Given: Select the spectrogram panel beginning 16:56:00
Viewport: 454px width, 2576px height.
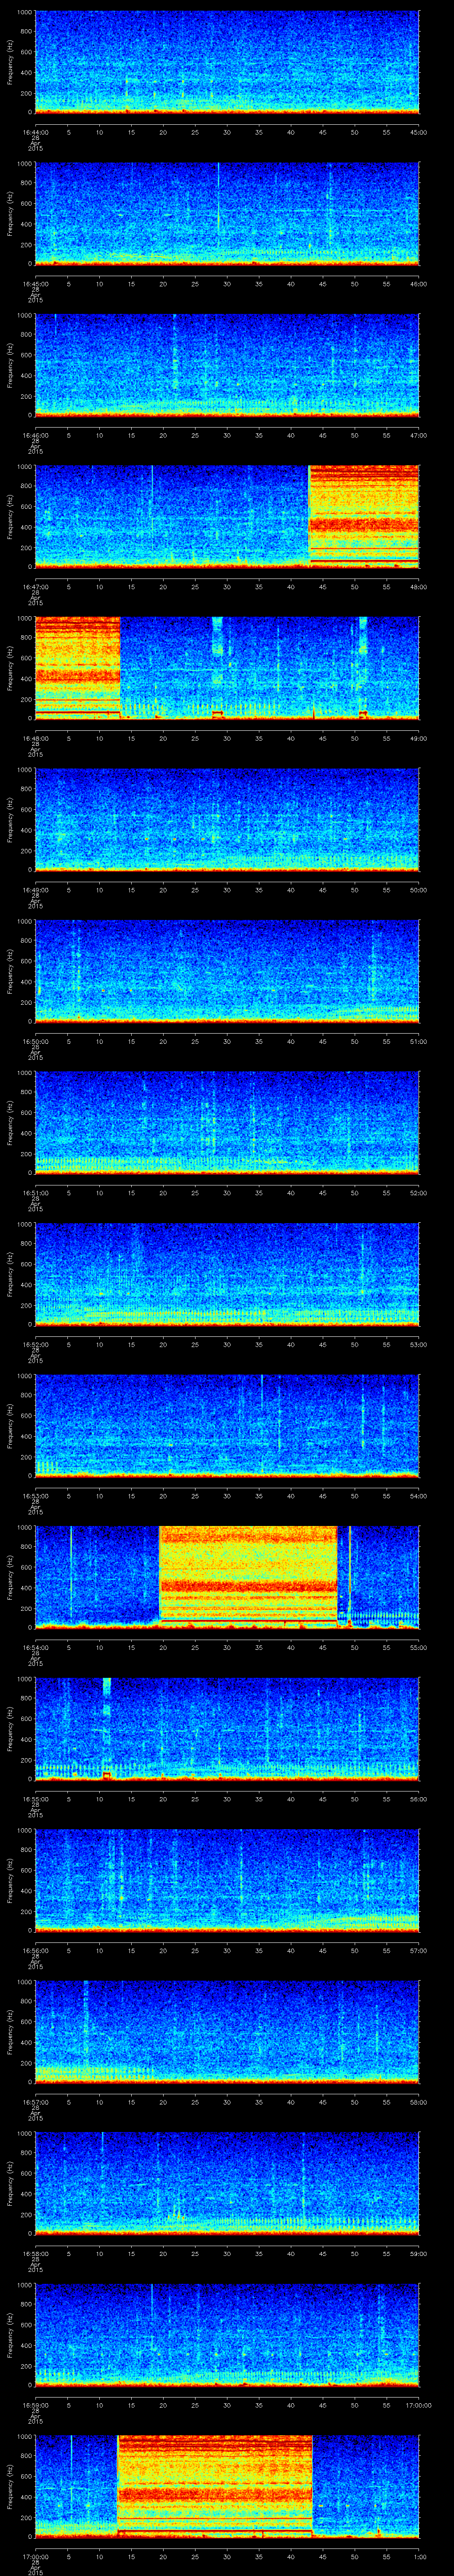Looking at the screenshot, I should 227,1880.
